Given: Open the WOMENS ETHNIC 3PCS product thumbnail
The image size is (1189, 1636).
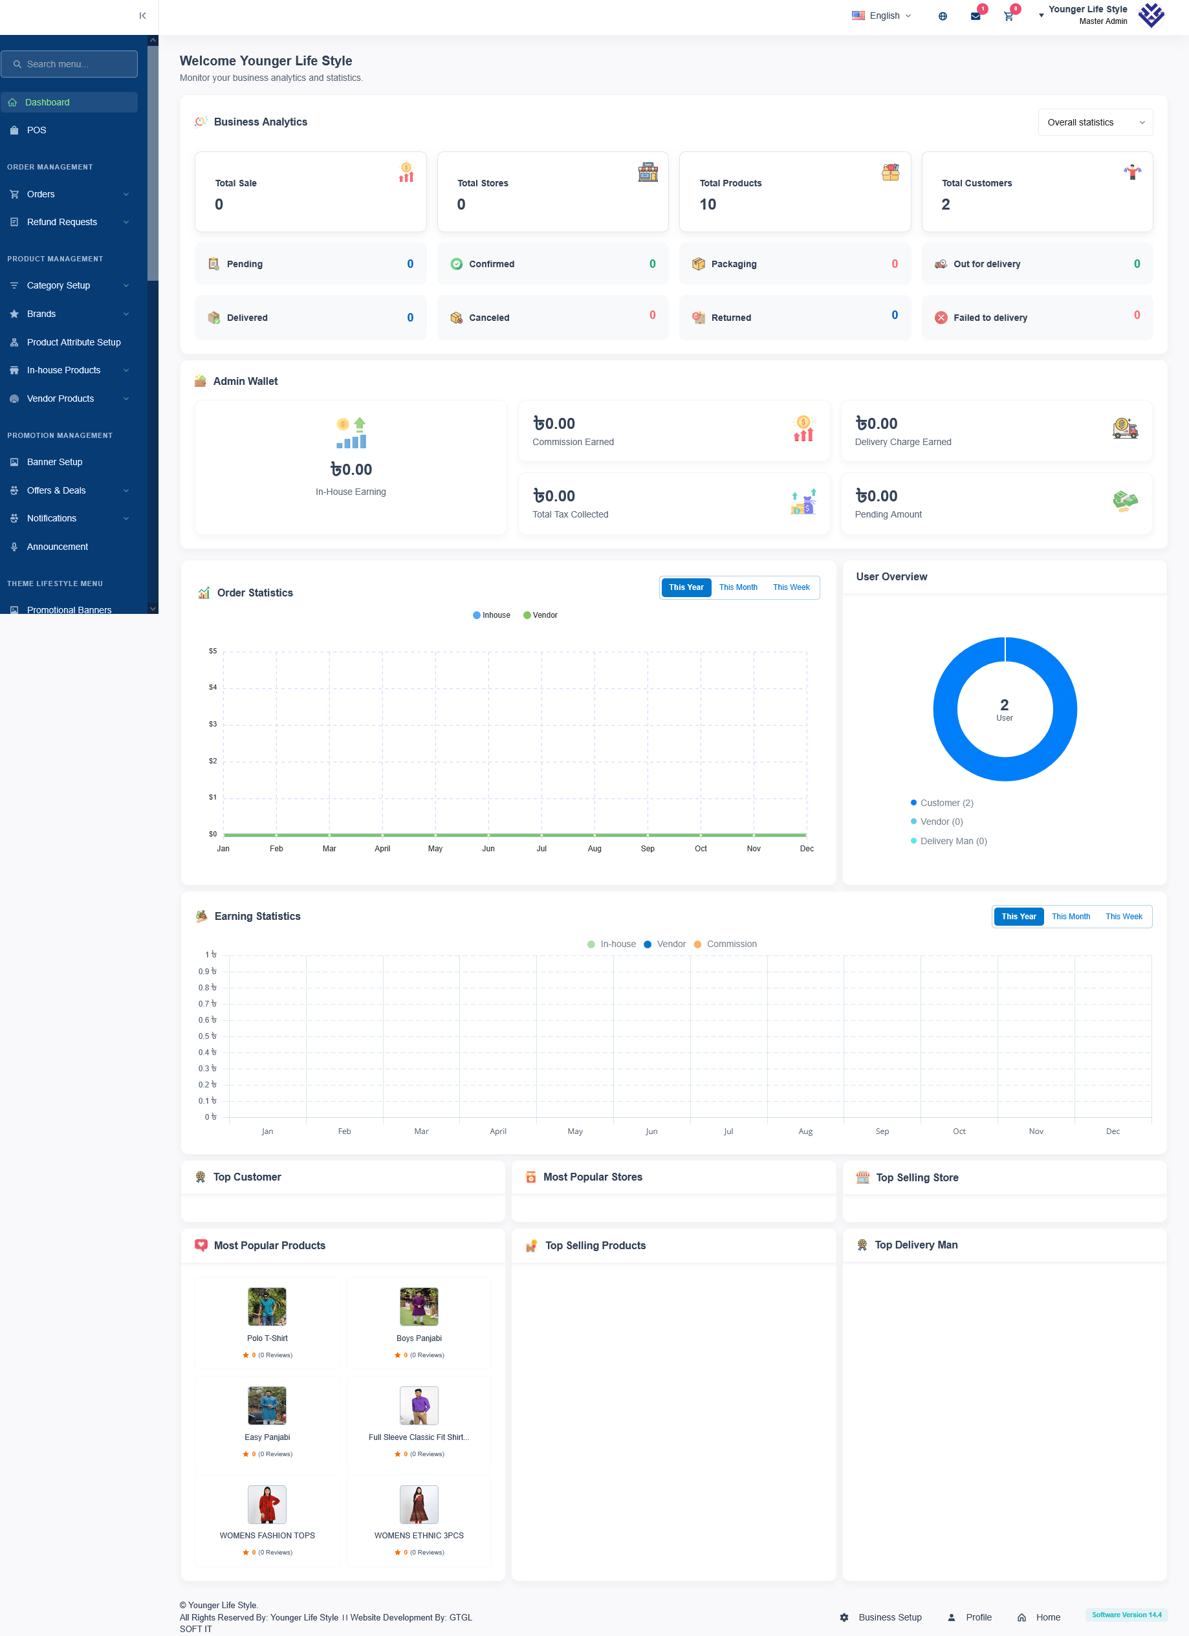Looking at the screenshot, I should coord(419,1504).
